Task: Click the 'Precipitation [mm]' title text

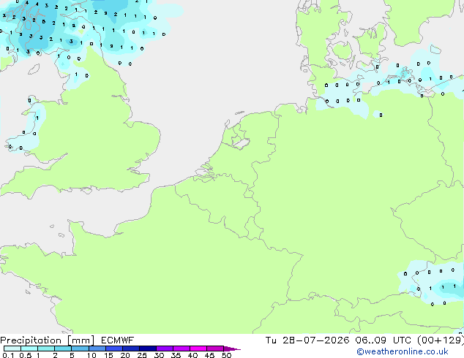Action: click(47, 340)
